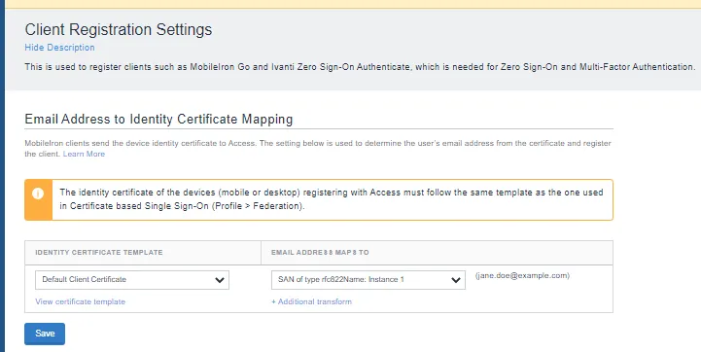Click the Additional transform link
This screenshot has width=701, height=352.
(x=311, y=301)
